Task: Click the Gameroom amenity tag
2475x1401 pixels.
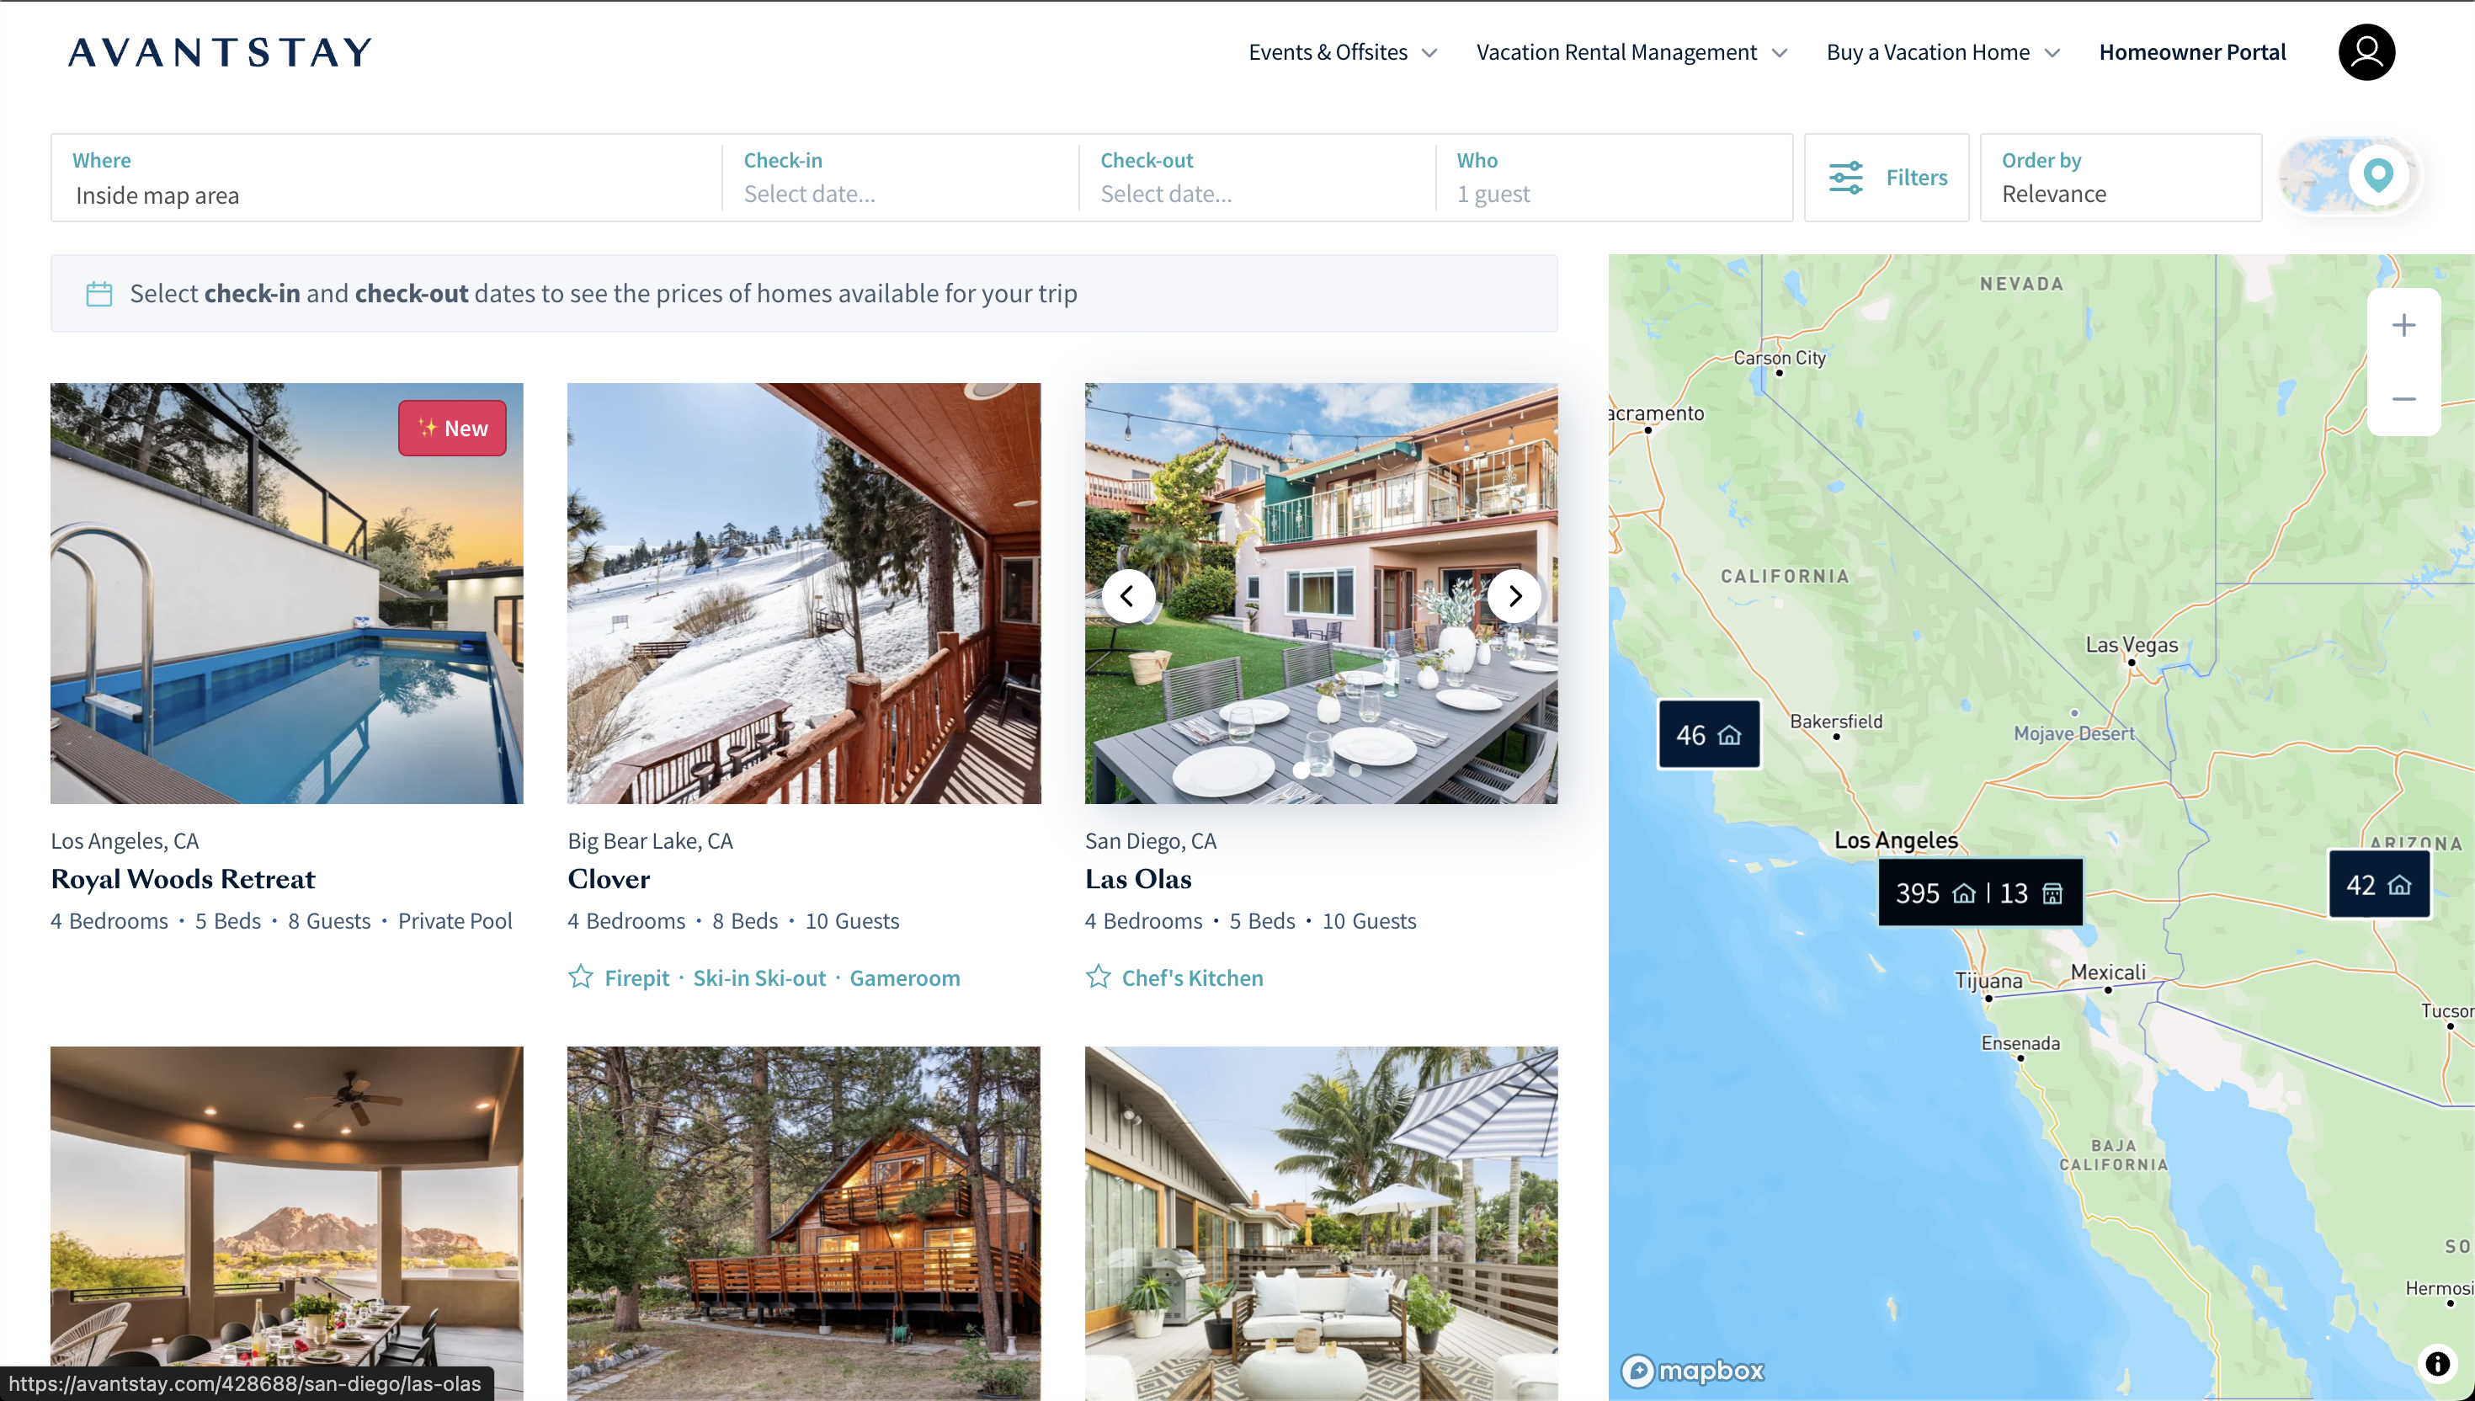Action: (x=904, y=978)
